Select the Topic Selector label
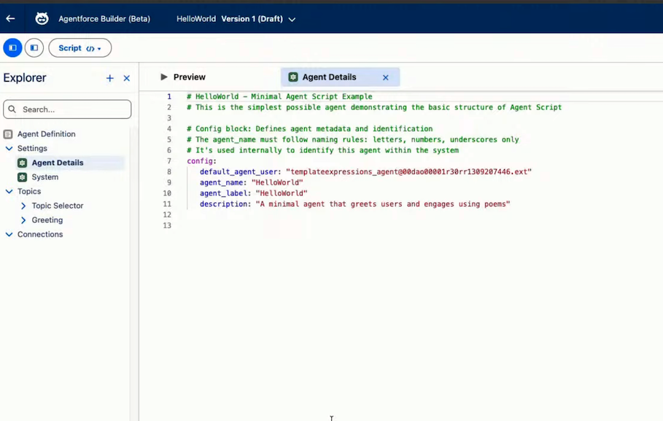Viewport: 663px width, 421px height. click(58, 206)
